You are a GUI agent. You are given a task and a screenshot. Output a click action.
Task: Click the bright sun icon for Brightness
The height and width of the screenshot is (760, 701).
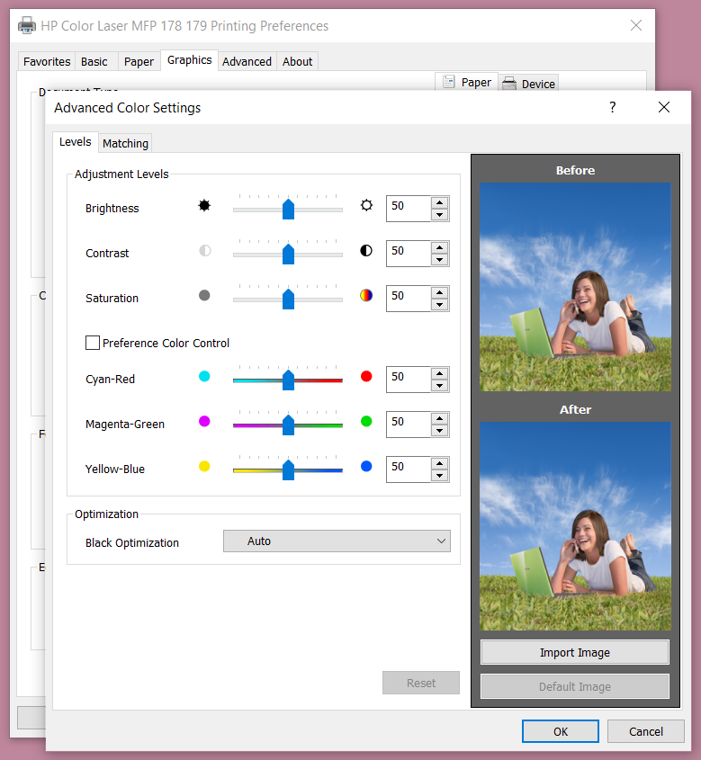point(366,205)
